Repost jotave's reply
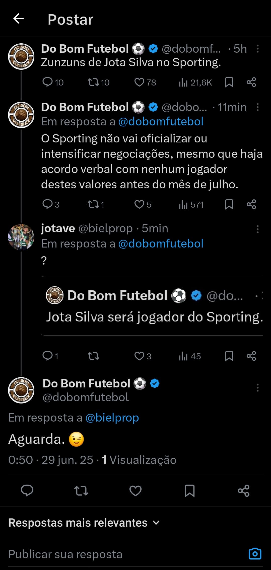271x570 pixels. click(93, 356)
